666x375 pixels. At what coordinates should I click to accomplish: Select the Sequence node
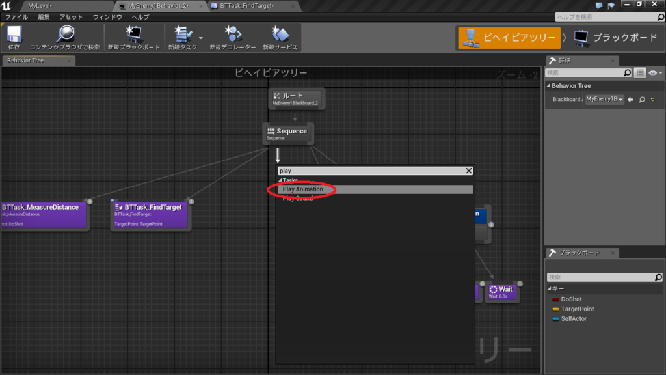pos(288,133)
